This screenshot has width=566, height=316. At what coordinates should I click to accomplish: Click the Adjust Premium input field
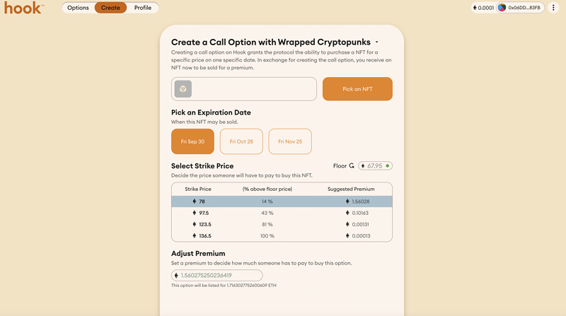[221, 275]
